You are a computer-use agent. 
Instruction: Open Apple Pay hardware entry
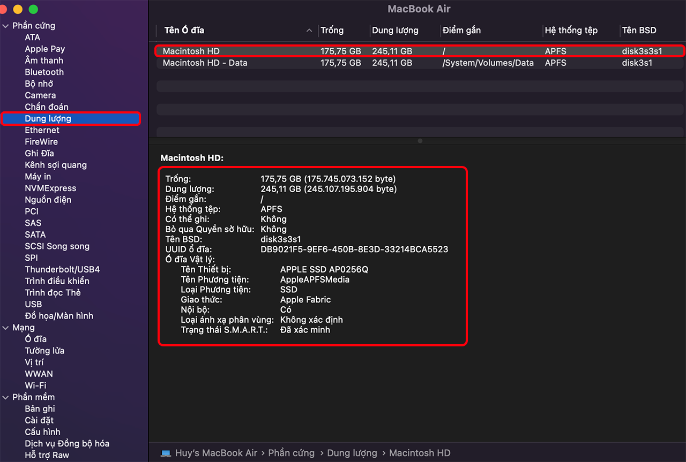(x=44, y=49)
